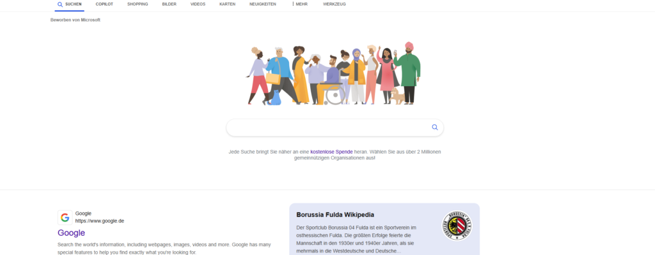Switch to the Copilot tab
The height and width of the screenshot is (255, 655).
[x=104, y=4]
